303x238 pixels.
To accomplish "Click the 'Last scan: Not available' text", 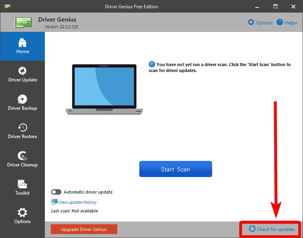I will [x=74, y=211].
